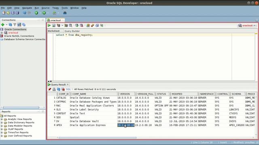This screenshot has width=259, height=145.
Task: Run Statement with the green play icon
Action: pyautogui.click(x=49, y=25)
